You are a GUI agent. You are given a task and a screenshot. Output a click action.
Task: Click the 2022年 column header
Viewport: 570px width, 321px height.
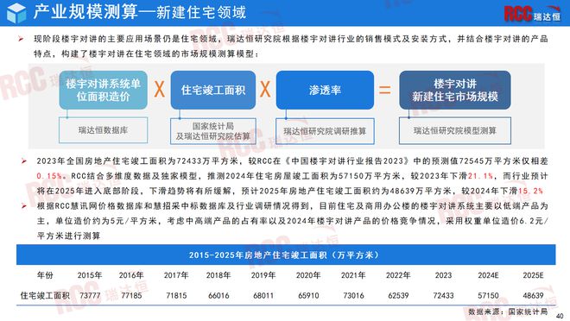pos(398,275)
